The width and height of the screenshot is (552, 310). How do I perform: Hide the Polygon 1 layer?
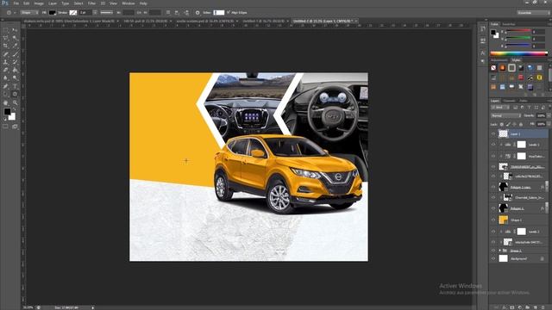493,208
